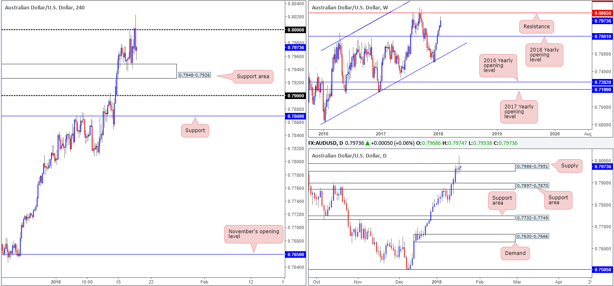This screenshot has height=286, width=614.
Task: Select the 0.7732-0.7749 zone label
Action: [x=532, y=218]
